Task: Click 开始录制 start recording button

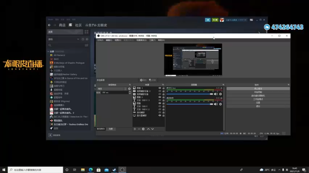Action: [258, 92]
